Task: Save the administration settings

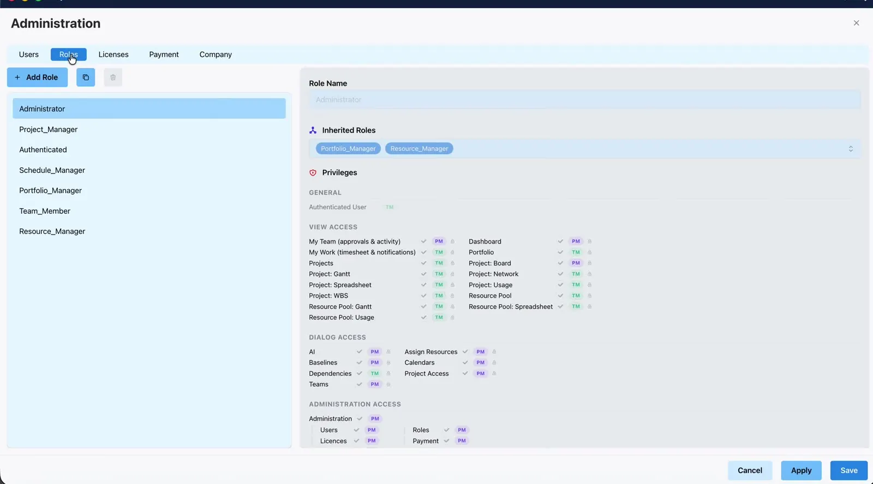Action: point(849,470)
